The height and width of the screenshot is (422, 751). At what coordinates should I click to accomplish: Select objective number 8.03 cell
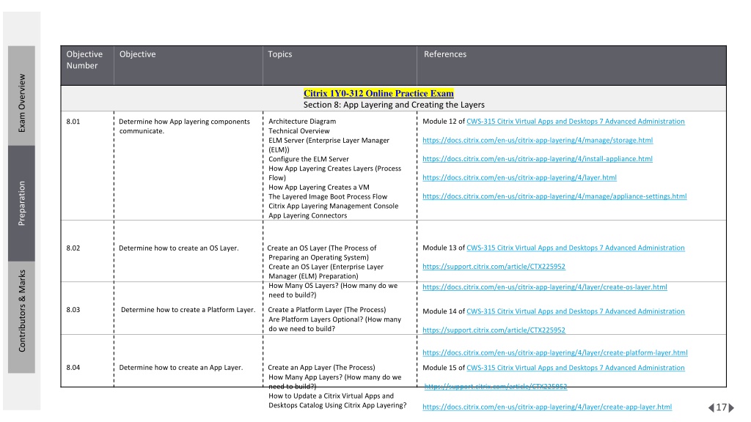tap(73, 310)
